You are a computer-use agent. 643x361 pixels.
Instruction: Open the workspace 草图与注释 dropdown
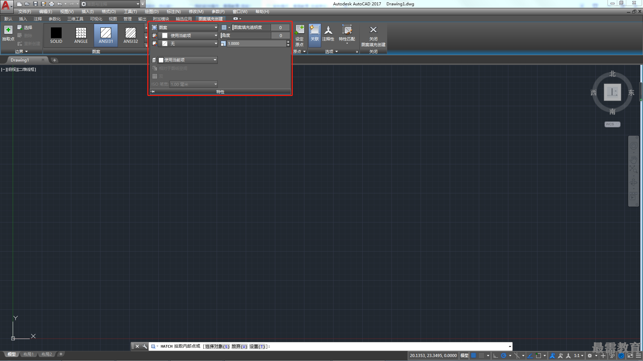pyautogui.click(x=110, y=4)
